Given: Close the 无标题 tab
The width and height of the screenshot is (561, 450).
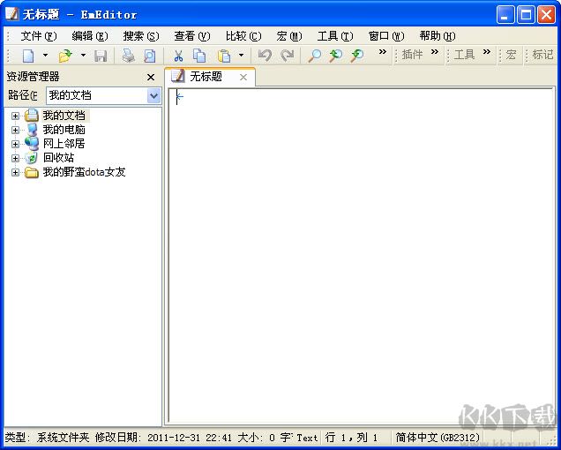Looking at the screenshot, I should (x=243, y=77).
